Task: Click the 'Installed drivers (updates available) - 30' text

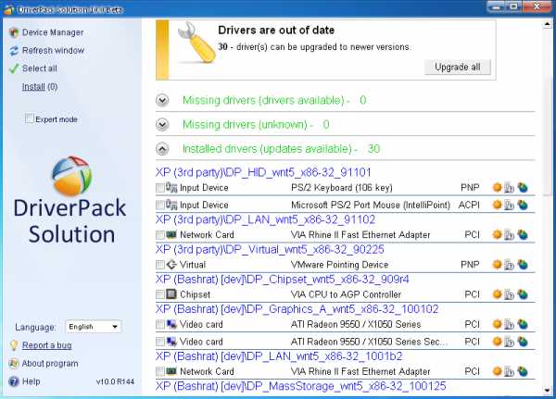Action: click(281, 149)
